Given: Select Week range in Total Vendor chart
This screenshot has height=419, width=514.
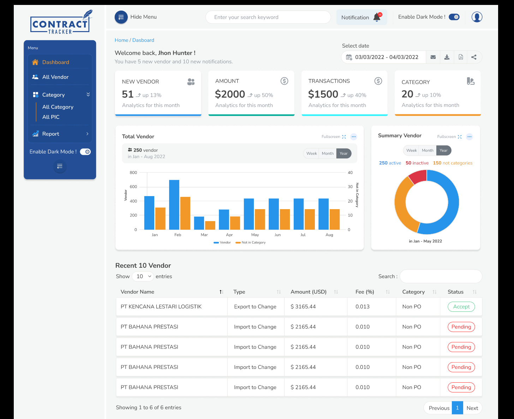Looking at the screenshot, I should point(311,153).
